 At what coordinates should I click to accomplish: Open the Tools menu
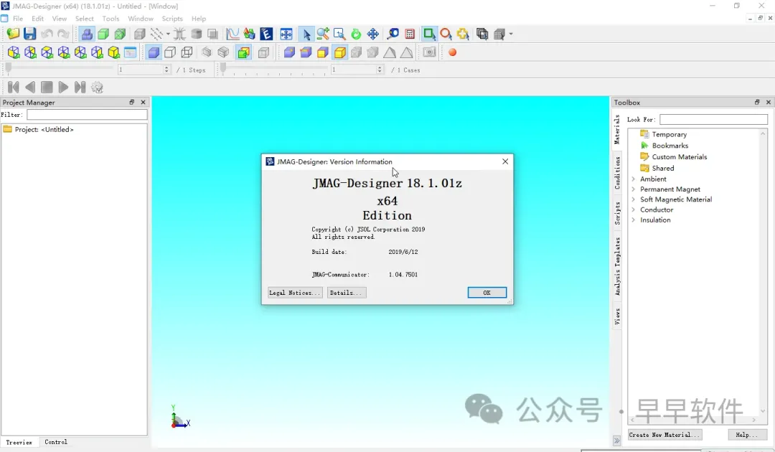111,18
